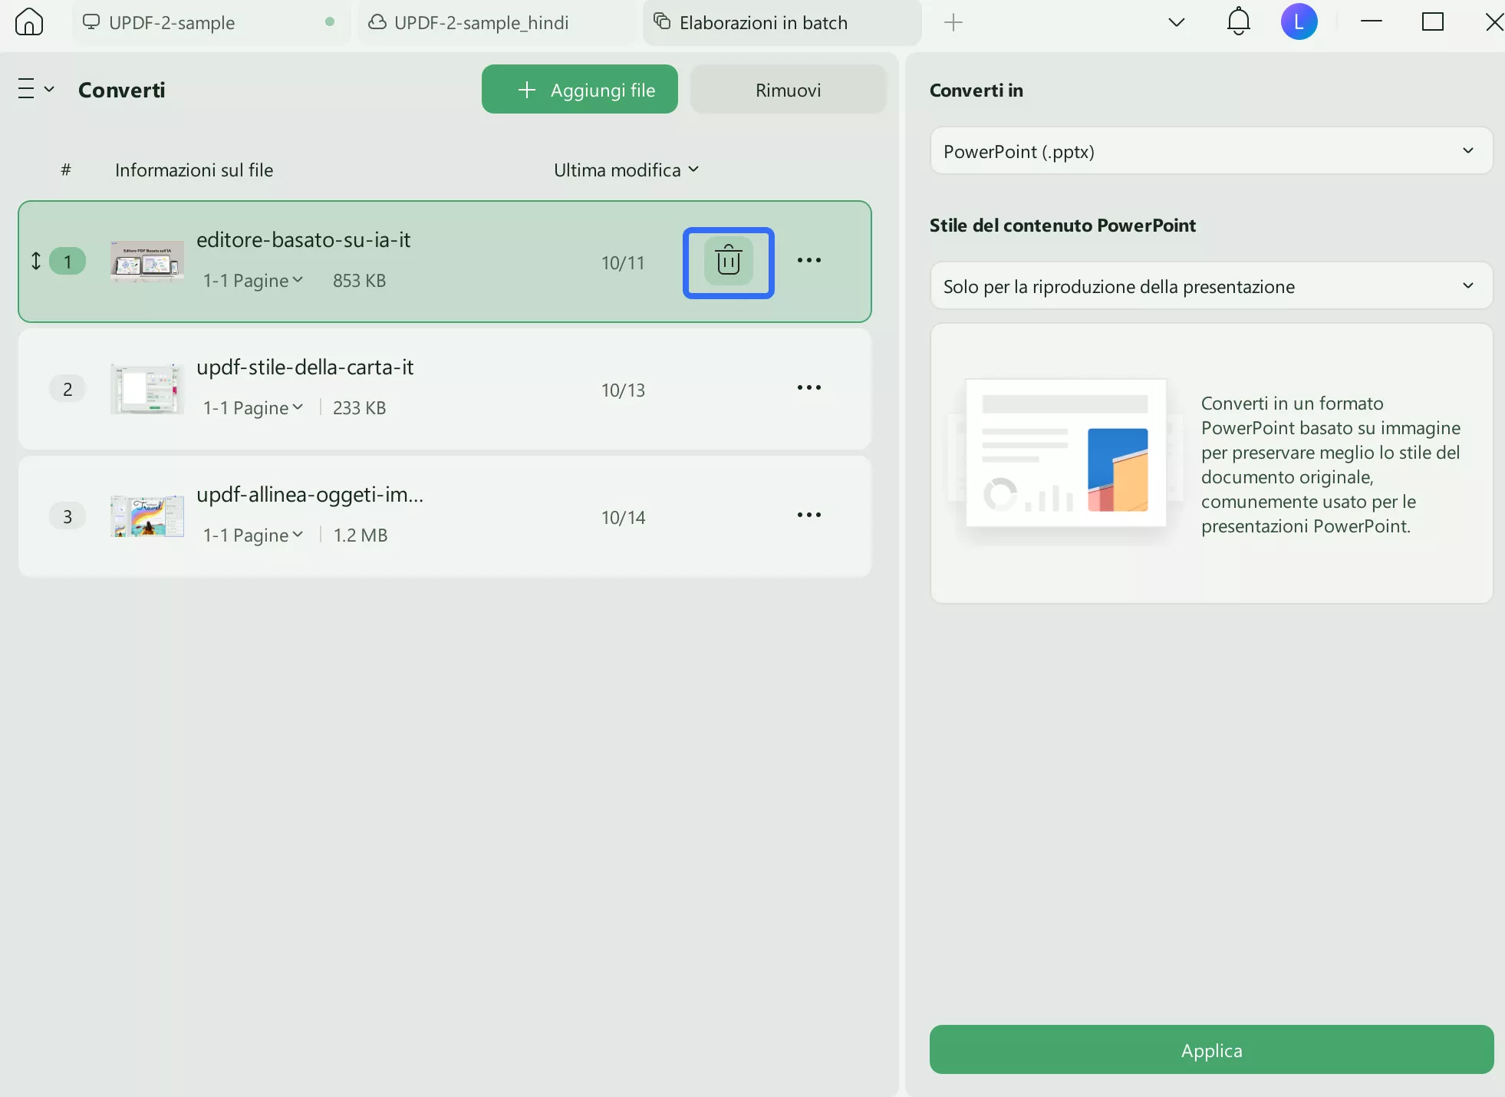Expand the PowerPoint (.pptx) format dropdown
Viewport: 1505px width, 1097px height.
(1210, 151)
